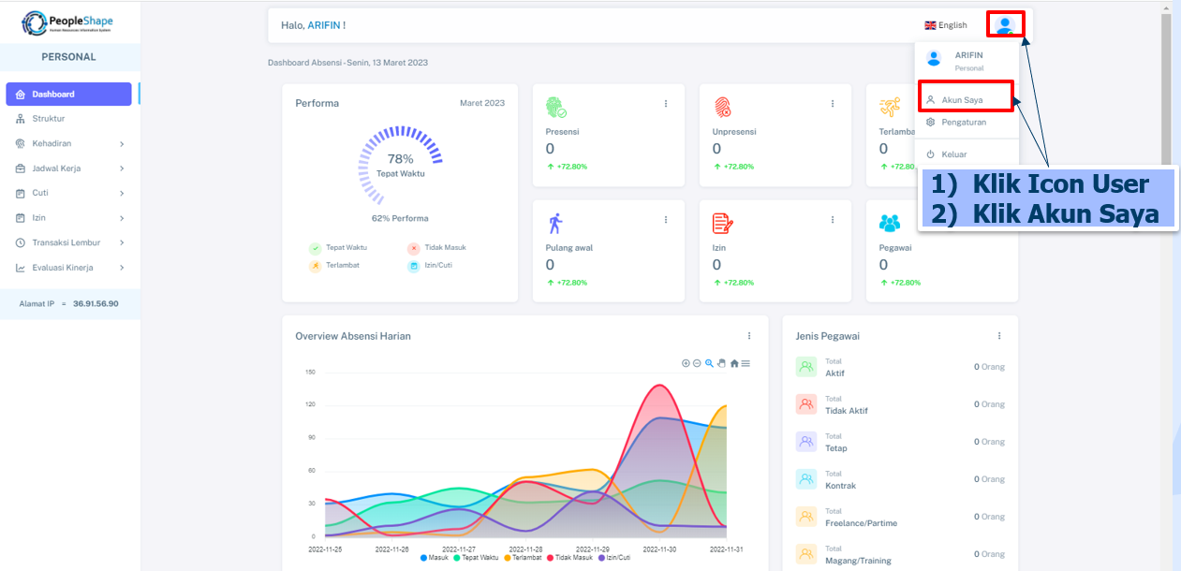Choose Pengaturan in the user dropdown
1181x571 pixels.
point(963,122)
